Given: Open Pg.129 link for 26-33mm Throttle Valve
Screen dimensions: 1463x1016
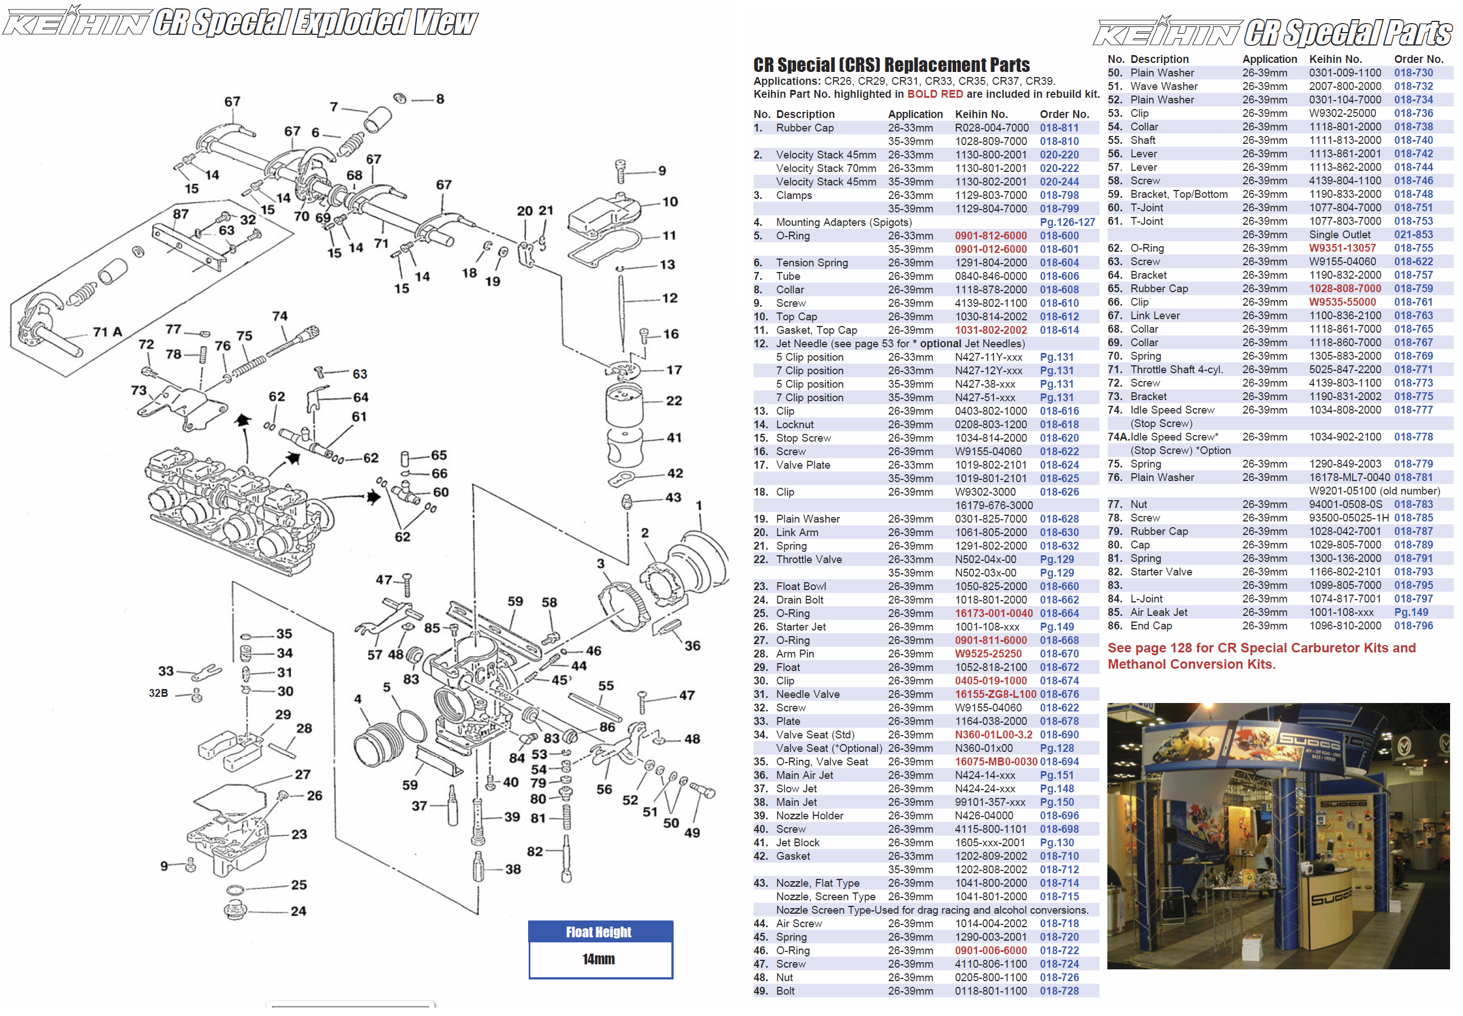Looking at the screenshot, I should (x=1056, y=560).
